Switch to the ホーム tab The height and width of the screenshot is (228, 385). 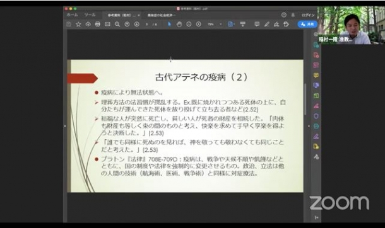pos(72,15)
